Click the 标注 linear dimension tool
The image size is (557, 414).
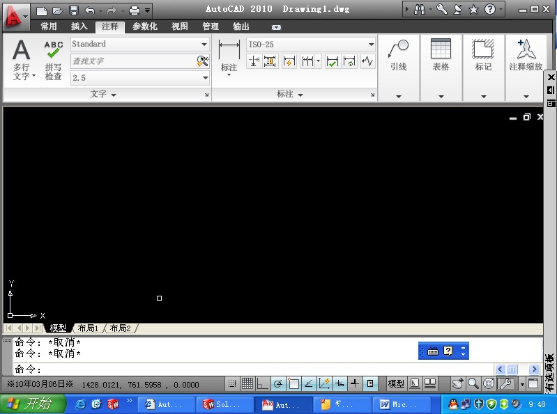(x=229, y=56)
